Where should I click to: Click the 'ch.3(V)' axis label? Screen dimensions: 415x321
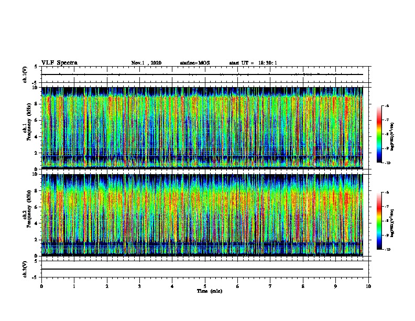[x=25, y=269]
